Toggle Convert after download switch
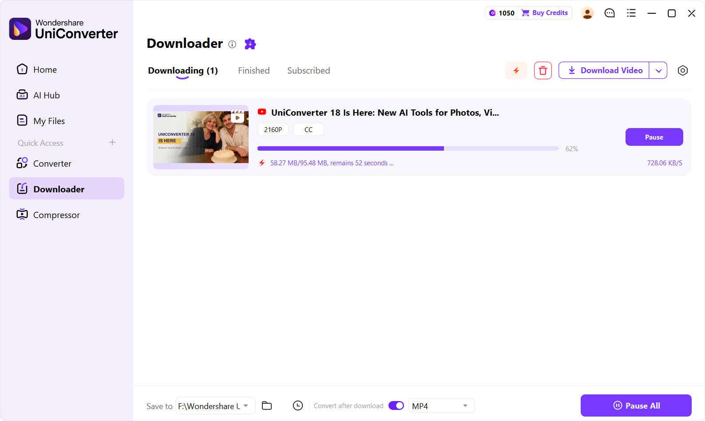This screenshot has width=705, height=421. pyautogui.click(x=396, y=405)
